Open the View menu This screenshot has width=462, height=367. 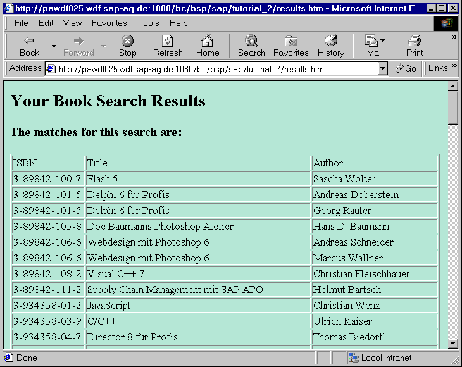pyautogui.click(x=72, y=23)
